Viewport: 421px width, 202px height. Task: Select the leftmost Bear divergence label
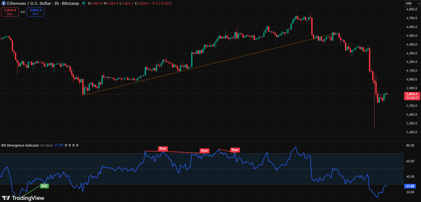tap(163, 149)
